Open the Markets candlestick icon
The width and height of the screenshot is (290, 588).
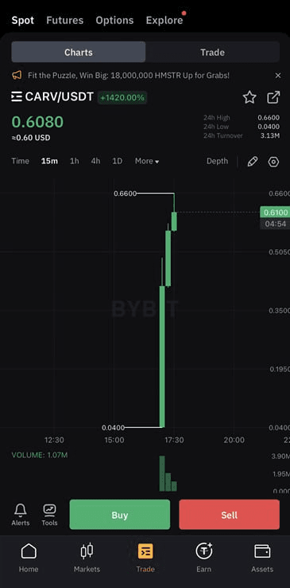87,551
